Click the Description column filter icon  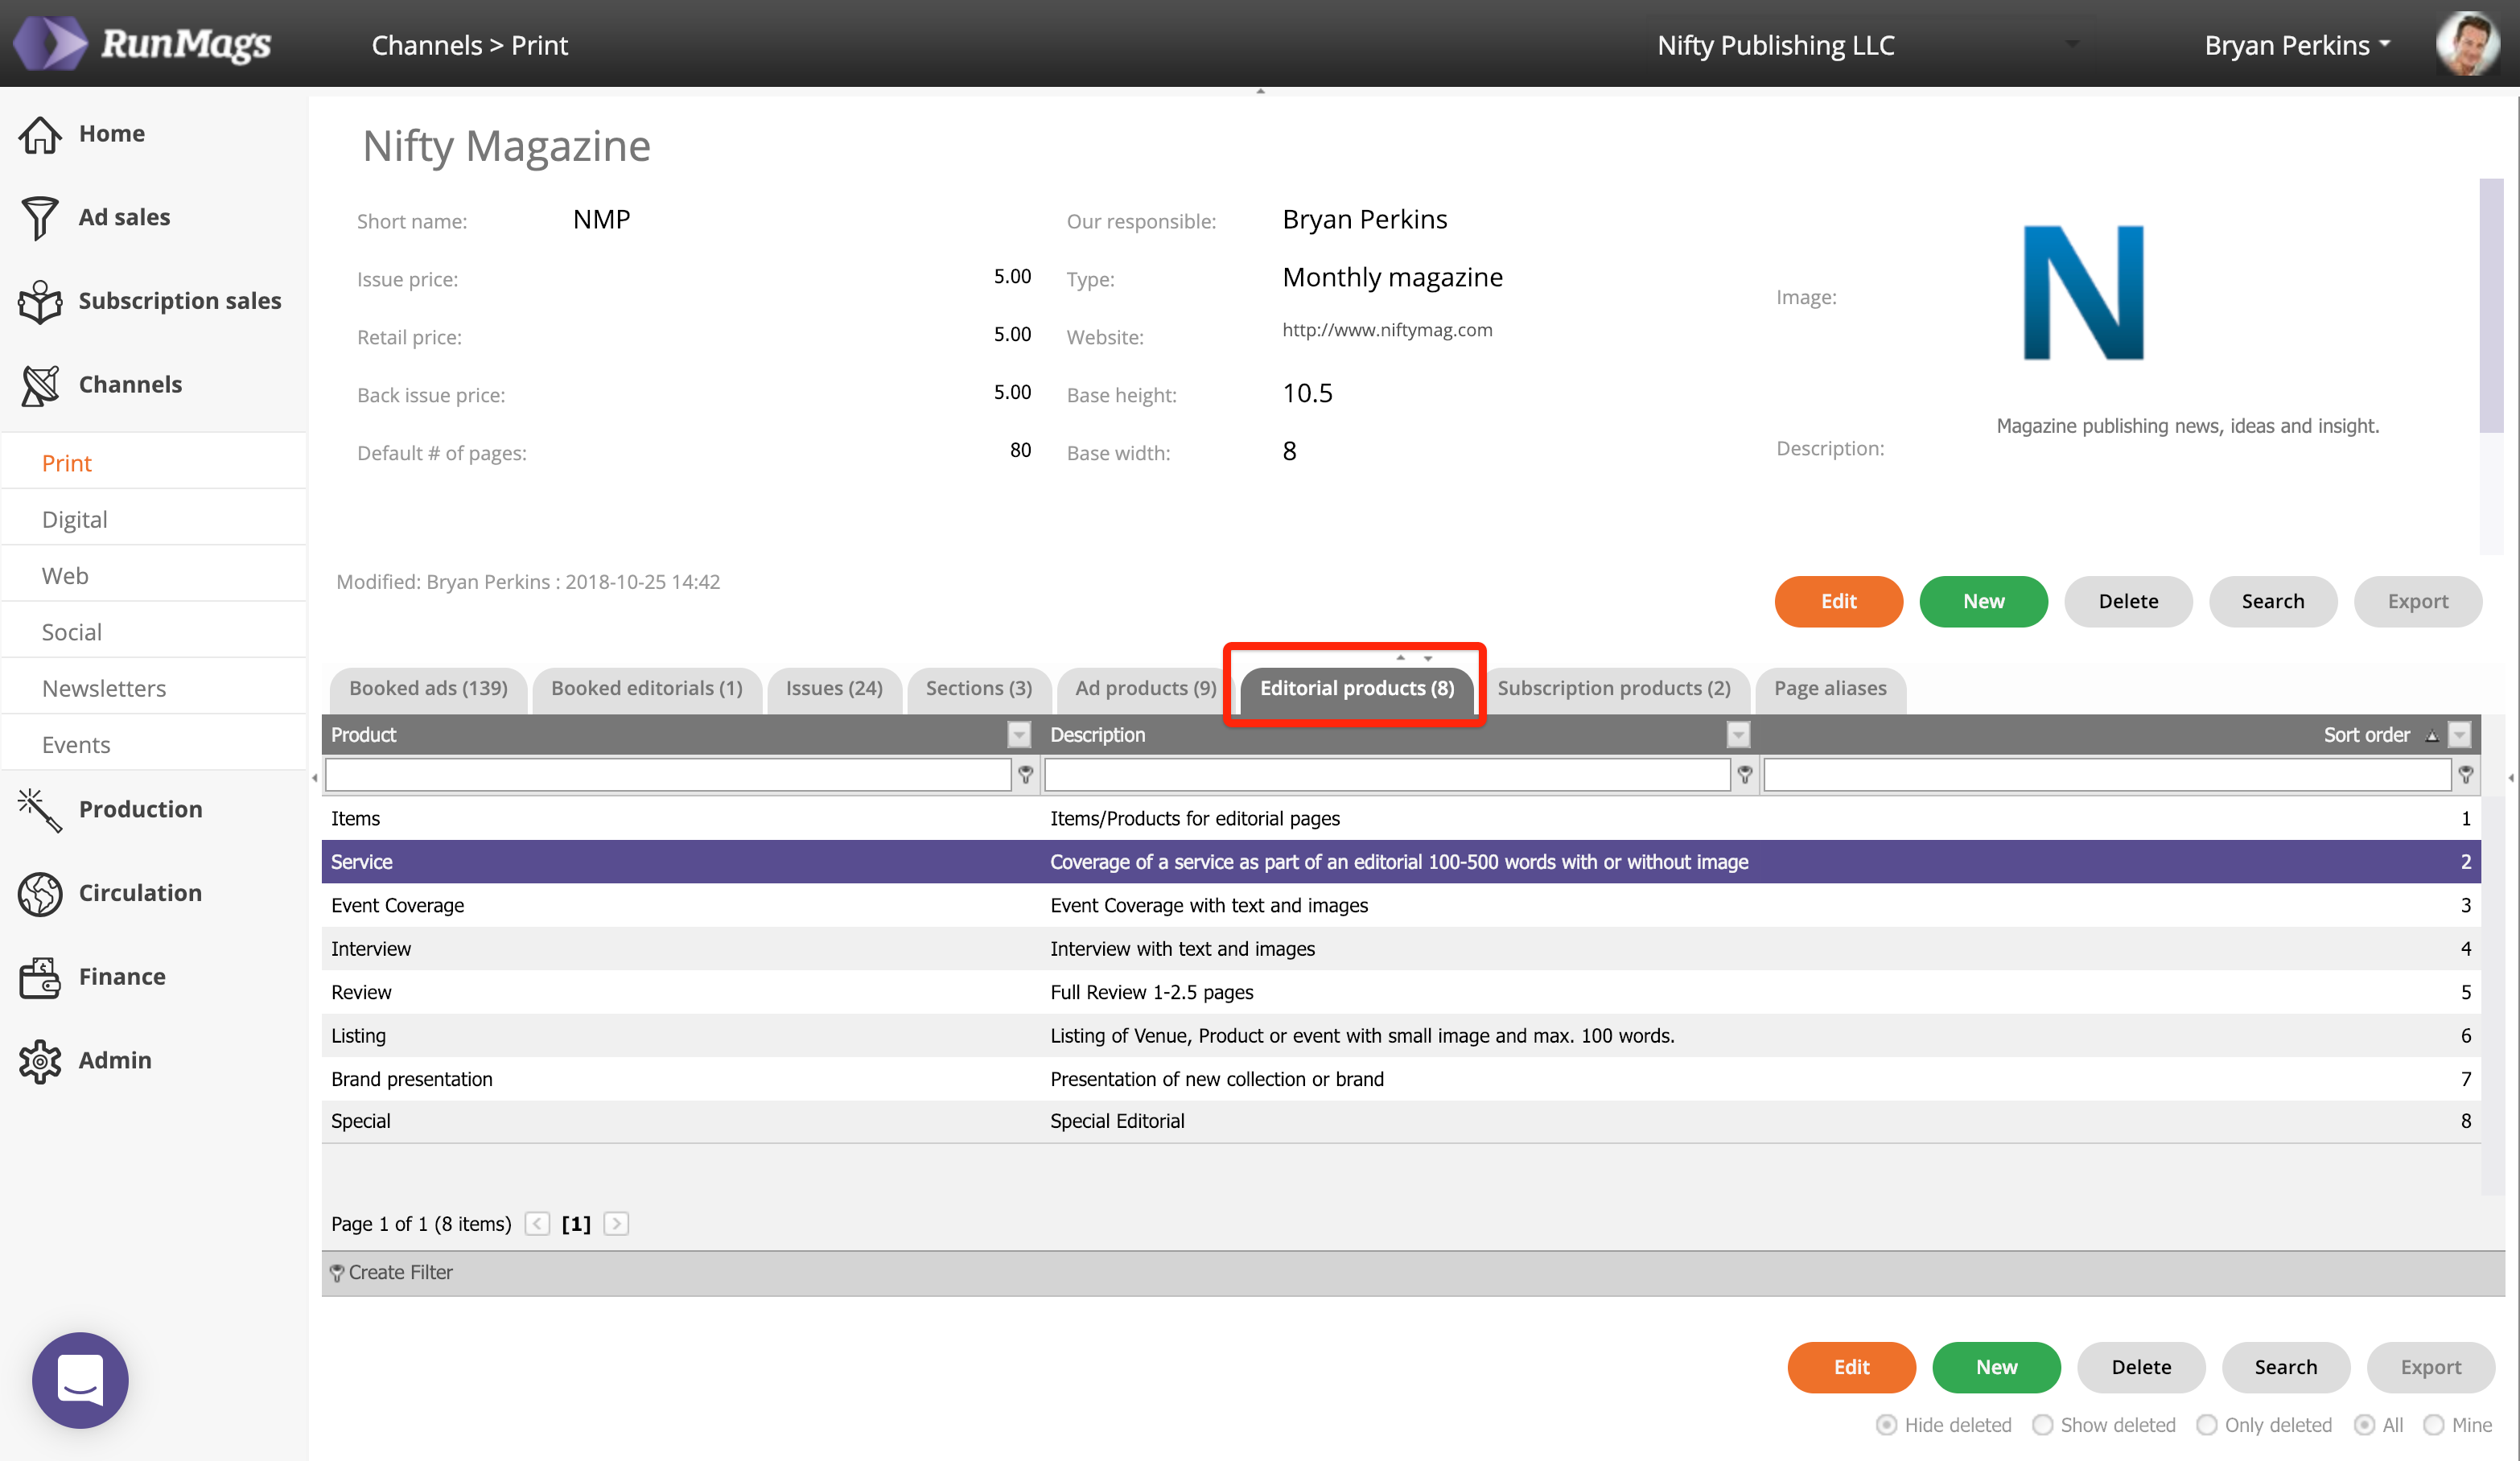(1745, 775)
